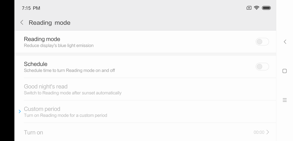Open recent apps with three-line icon
The width and height of the screenshot is (293, 141).
tap(285, 100)
